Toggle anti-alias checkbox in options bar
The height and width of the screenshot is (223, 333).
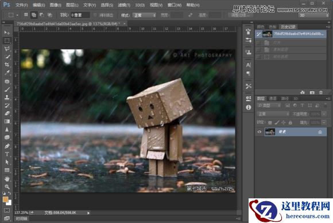point(95,15)
